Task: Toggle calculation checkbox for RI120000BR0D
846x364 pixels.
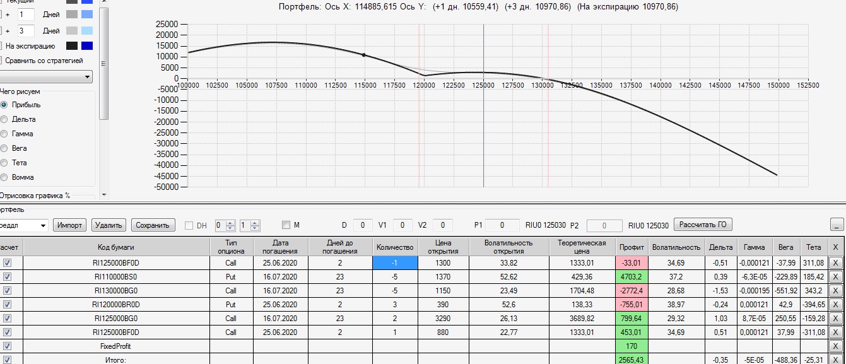Action: 7,304
